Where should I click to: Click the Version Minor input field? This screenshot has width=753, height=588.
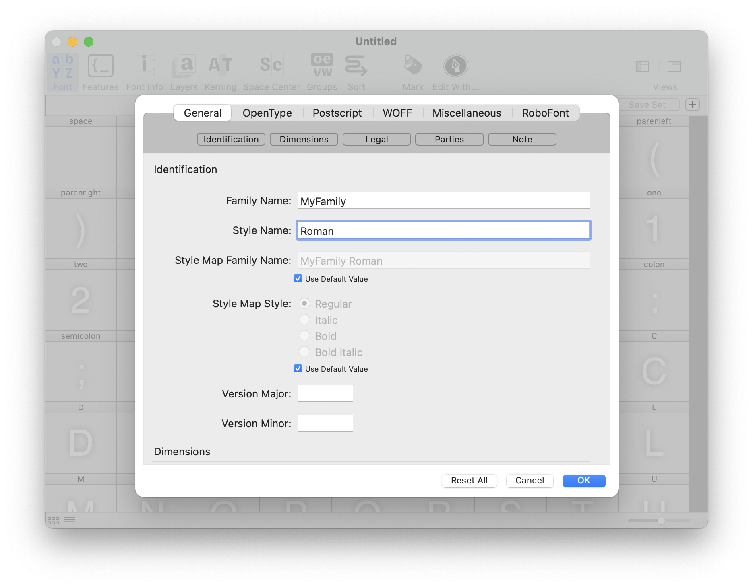[x=325, y=424]
